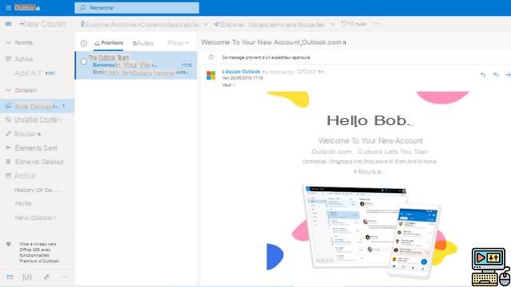Click the Store/sweep toolbar icon

[x=216, y=24]
